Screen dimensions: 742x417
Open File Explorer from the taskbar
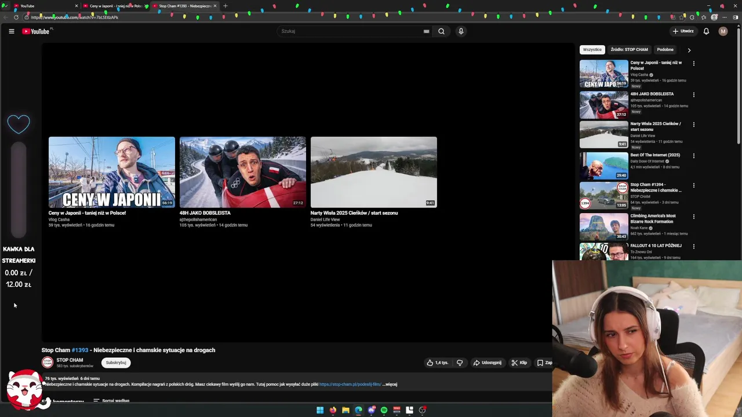pos(345,410)
